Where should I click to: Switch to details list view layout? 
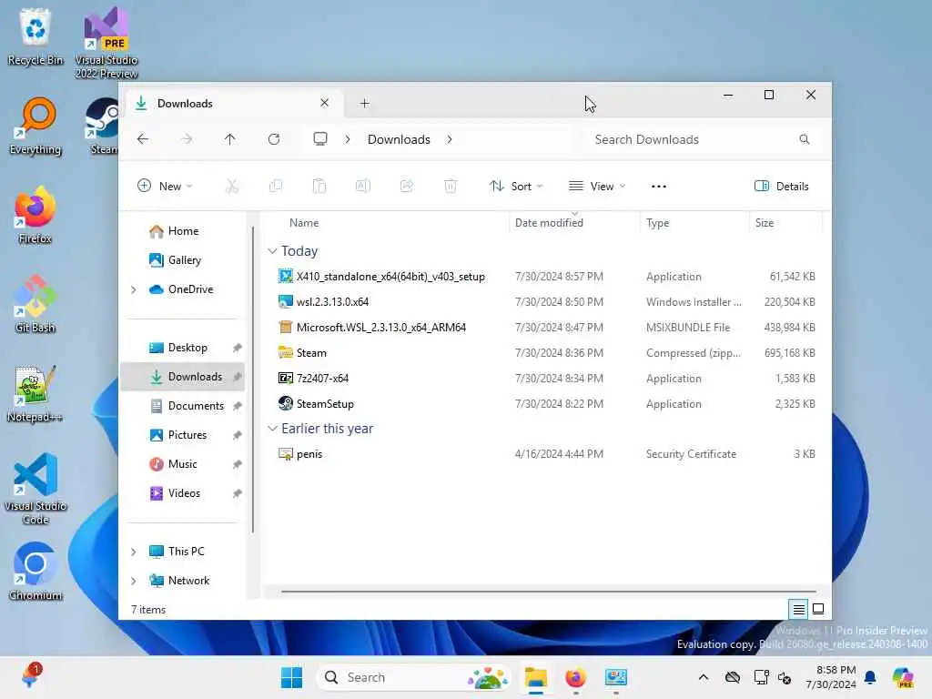pyautogui.click(x=798, y=609)
